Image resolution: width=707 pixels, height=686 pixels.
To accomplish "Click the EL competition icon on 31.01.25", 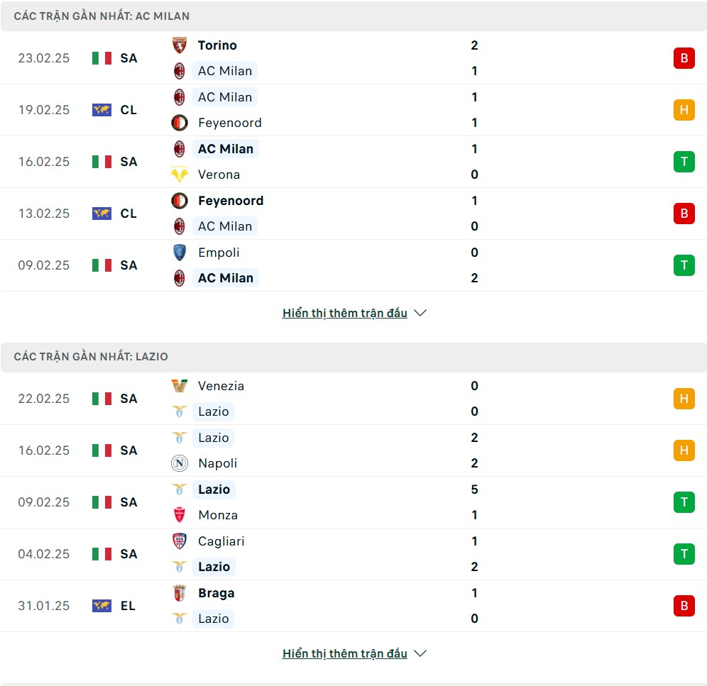I will point(102,606).
